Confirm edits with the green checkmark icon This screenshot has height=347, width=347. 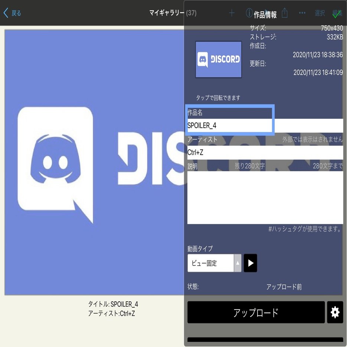point(337,14)
